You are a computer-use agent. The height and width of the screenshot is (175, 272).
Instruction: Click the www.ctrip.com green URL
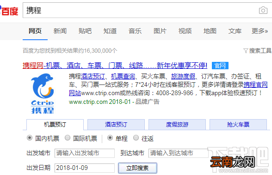tap(88, 102)
